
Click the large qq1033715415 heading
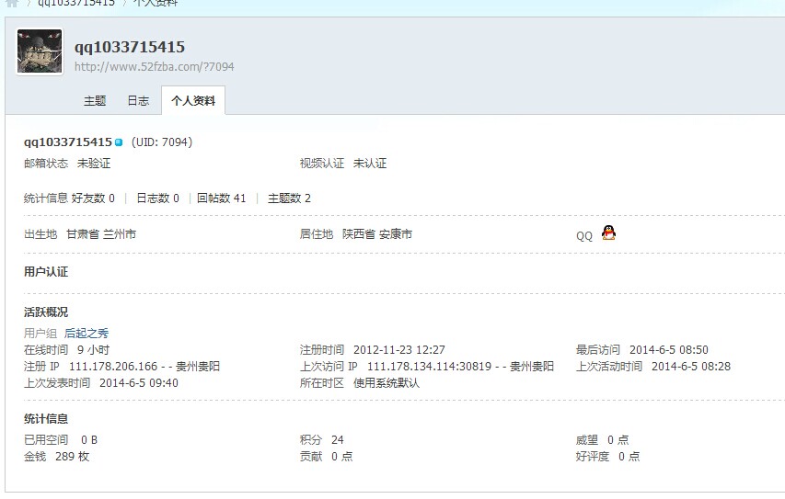point(130,47)
